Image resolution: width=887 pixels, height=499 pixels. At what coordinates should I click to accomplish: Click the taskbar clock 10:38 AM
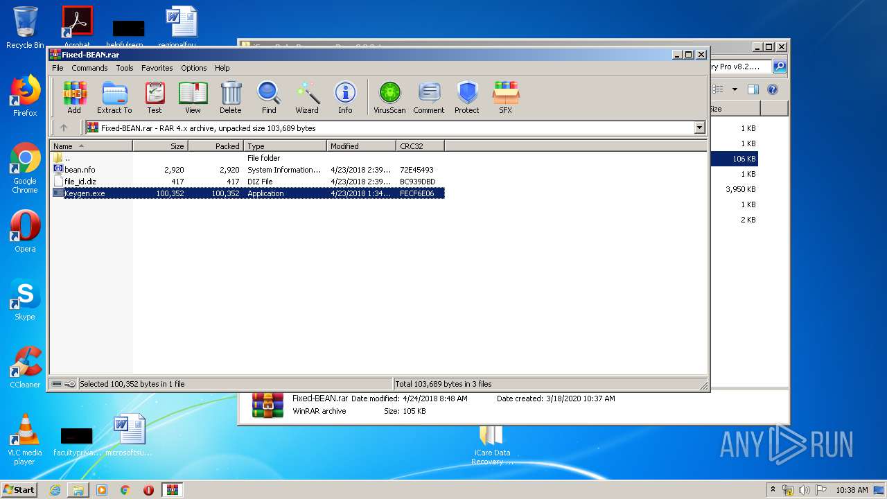pos(852,490)
